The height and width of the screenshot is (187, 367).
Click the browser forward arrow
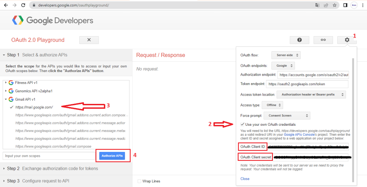click(14, 5)
